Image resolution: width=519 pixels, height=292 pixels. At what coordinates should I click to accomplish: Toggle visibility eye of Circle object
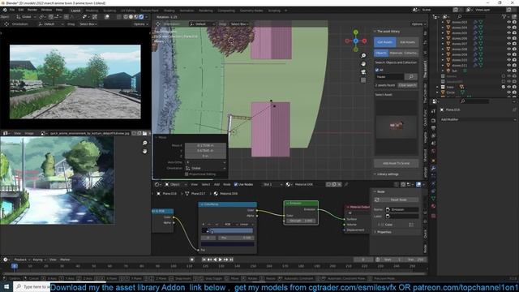[508, 92]
